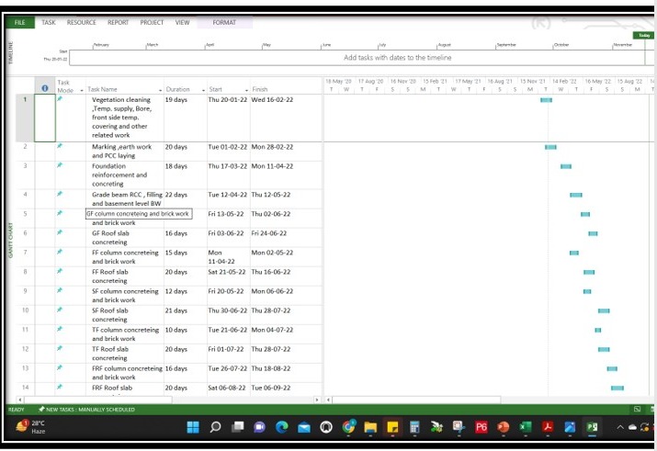The height and width of the screenshot is (451, 657).
Task: Launch Primavera P6 from the taskbar
Action: tap(481, 427)
